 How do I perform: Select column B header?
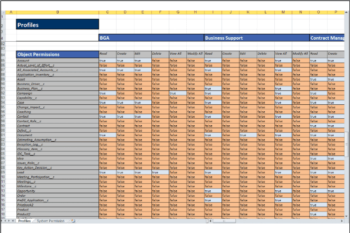pos(58,12)
